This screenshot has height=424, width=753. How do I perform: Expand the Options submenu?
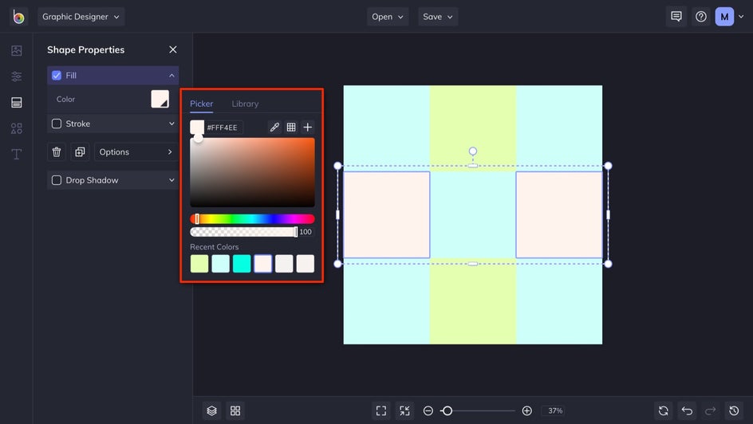[x=136, y=152]
